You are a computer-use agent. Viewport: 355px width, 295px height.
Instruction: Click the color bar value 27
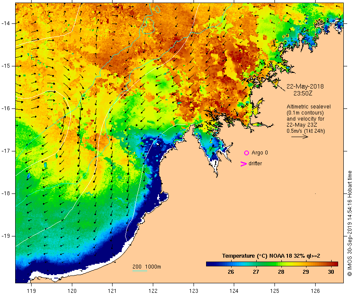point(256,272)
